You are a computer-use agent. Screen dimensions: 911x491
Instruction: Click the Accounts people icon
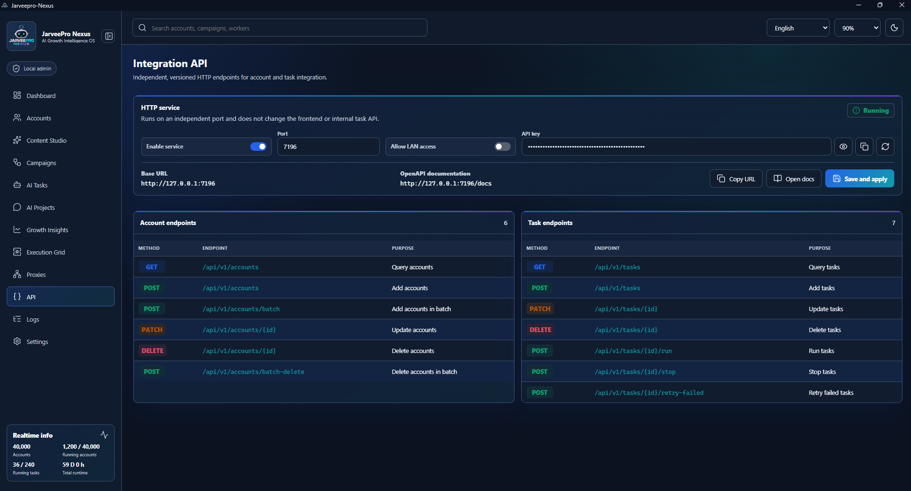[x=17, y=118]
